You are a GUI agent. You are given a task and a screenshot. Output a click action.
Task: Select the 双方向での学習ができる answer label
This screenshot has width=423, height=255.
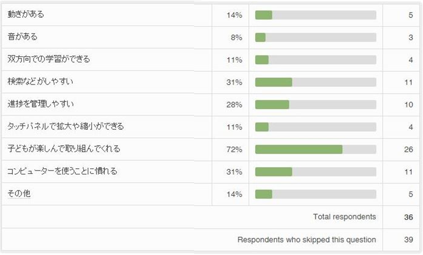[x=49, y=59]
